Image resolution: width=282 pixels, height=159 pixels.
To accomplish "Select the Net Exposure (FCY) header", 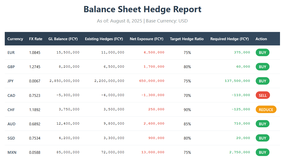I will [146, 39].
